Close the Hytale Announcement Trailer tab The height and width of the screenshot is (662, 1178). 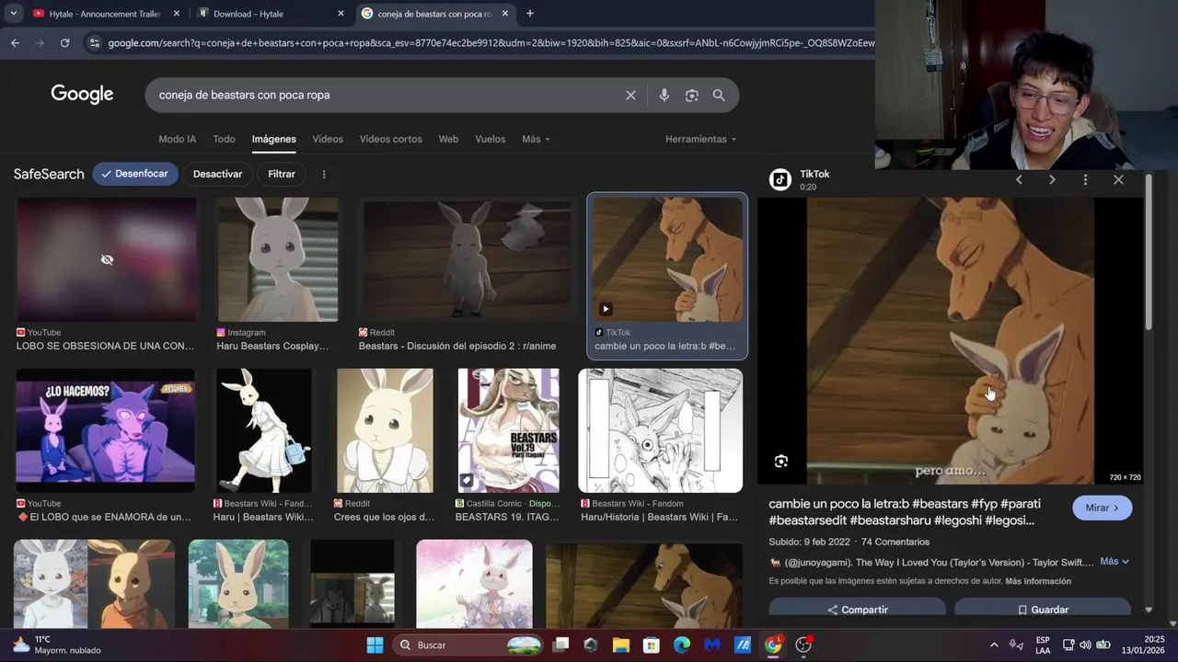177,13
